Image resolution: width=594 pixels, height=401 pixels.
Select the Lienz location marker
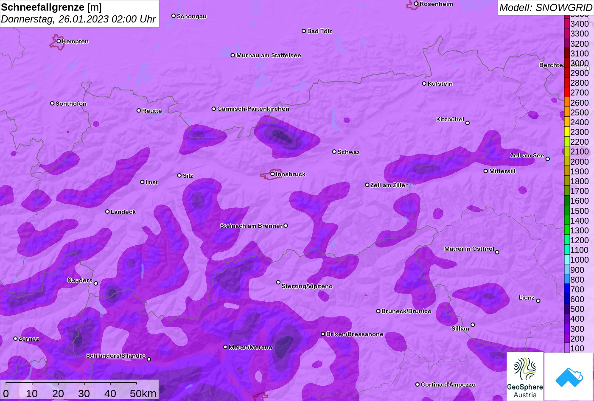coord(538,301)
